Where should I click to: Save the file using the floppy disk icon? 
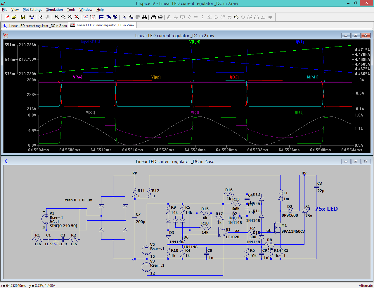(x=22, y=17)
